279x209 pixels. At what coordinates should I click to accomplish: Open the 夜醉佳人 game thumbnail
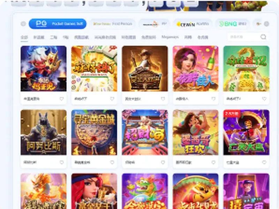196,69
